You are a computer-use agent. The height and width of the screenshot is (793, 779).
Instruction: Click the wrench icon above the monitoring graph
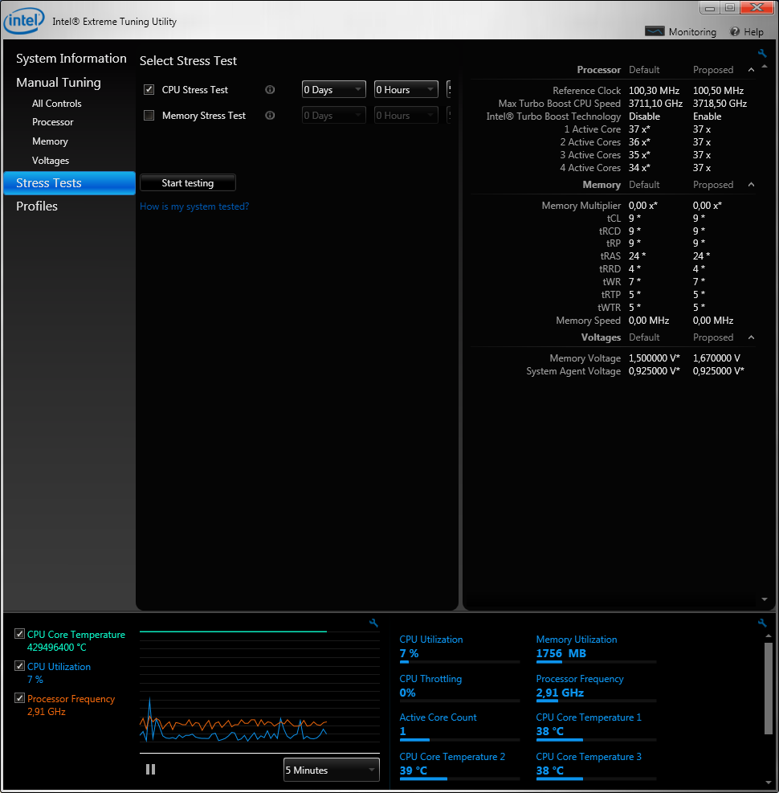click(373, 623)
